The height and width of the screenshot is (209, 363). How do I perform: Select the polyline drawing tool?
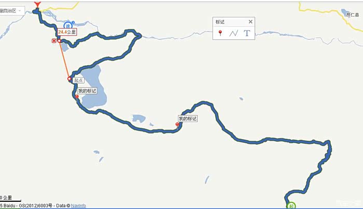pyautogui.click(x=233, y=33)
